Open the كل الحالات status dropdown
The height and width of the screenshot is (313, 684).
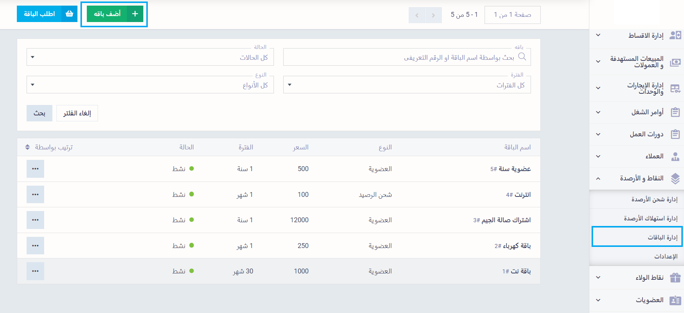pyautogui.click(x=150, y=57)
